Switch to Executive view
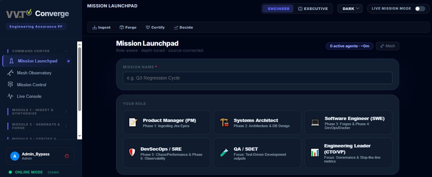 [x=313, y=9]
